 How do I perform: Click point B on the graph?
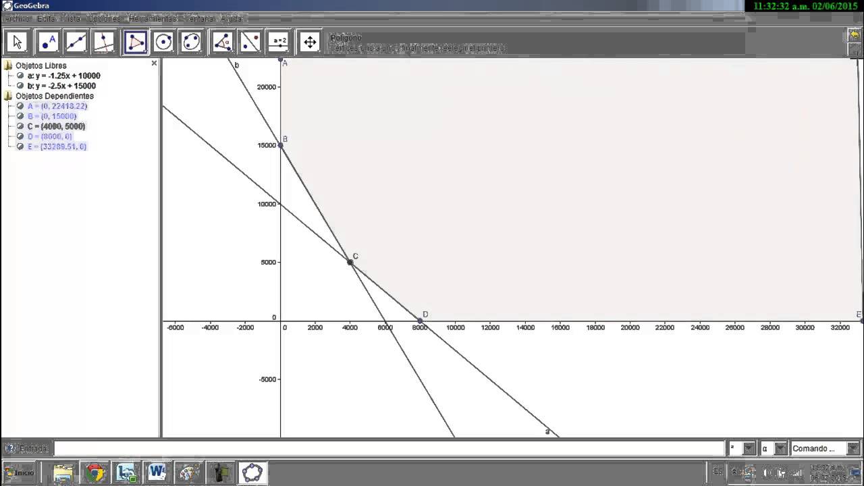(x=281, y=145)
